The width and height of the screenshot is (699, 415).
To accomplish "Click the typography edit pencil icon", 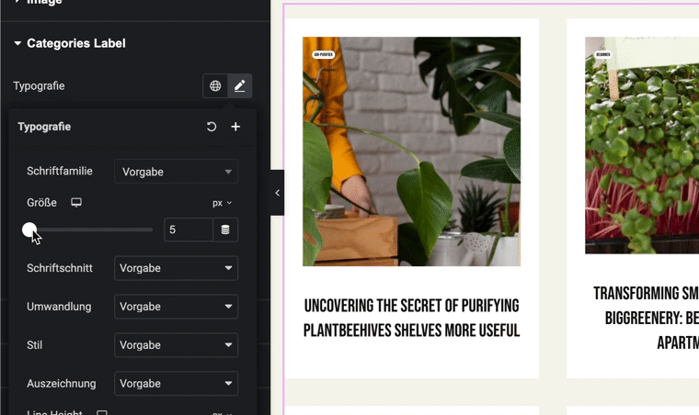I will tap(240, 86).
